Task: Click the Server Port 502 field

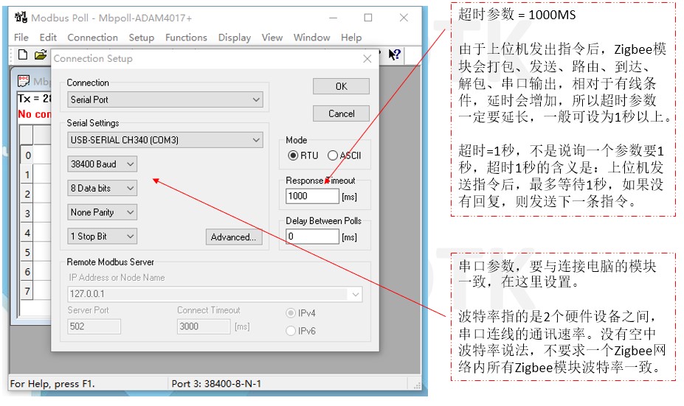Action: [94, 326]
